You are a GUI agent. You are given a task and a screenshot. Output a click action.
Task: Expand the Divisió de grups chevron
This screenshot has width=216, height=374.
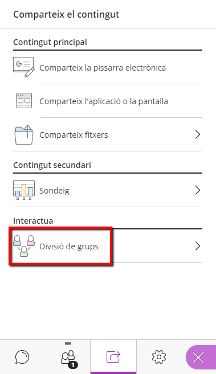198,246
